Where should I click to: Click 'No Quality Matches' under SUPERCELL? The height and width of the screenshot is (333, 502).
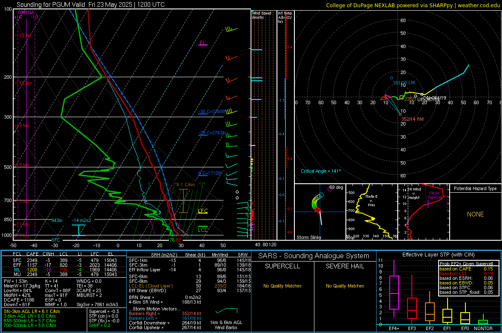point(282,286)
